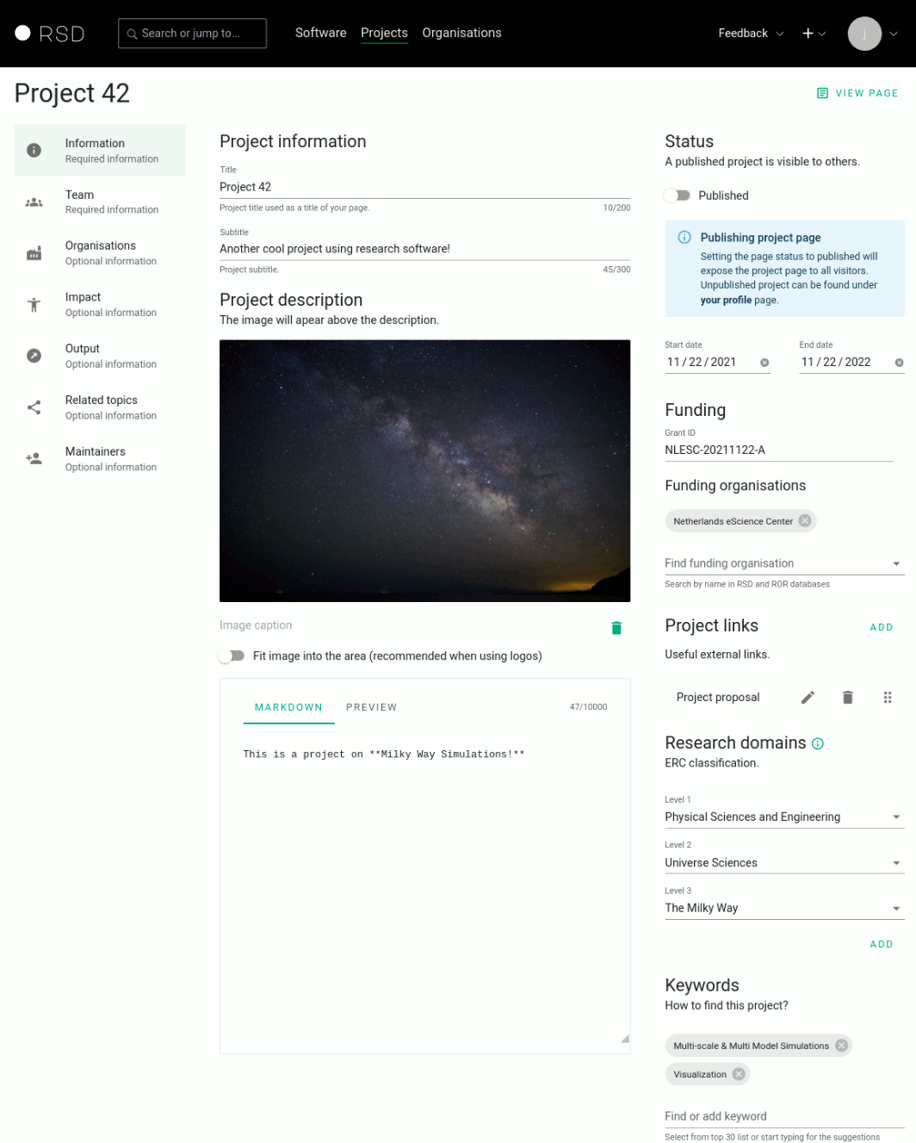
Task: Click the View Page document icon
Action: click(822, 93)
